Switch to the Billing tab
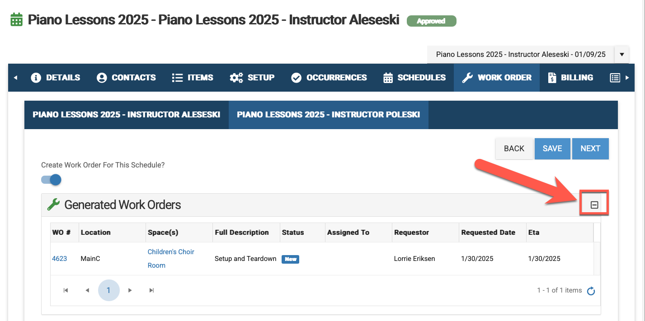The height and width of the screenshot is (321, 645). 570,78
